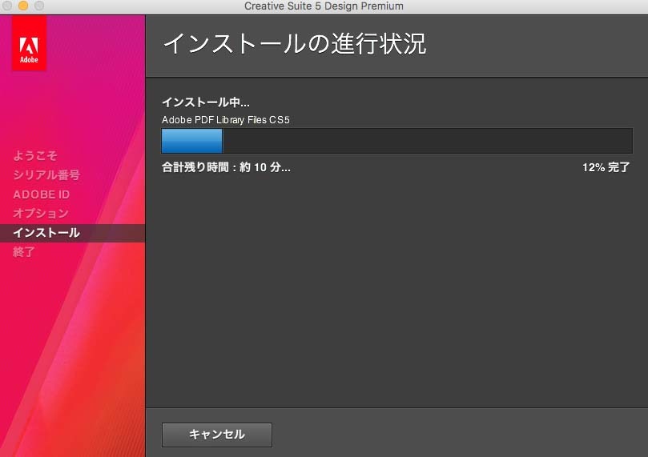Click the Adobe logo icon
Image resolution: width=648 pixels, height=457 pixels.
coord(29,43)
